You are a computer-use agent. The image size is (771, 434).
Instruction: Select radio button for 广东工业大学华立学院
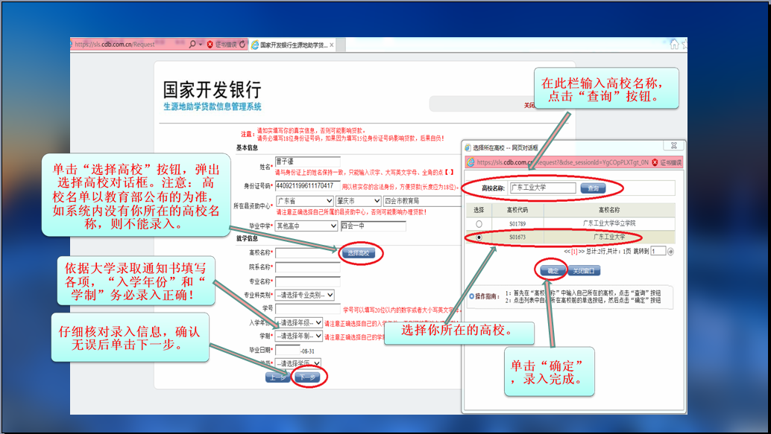coord(479,223)
